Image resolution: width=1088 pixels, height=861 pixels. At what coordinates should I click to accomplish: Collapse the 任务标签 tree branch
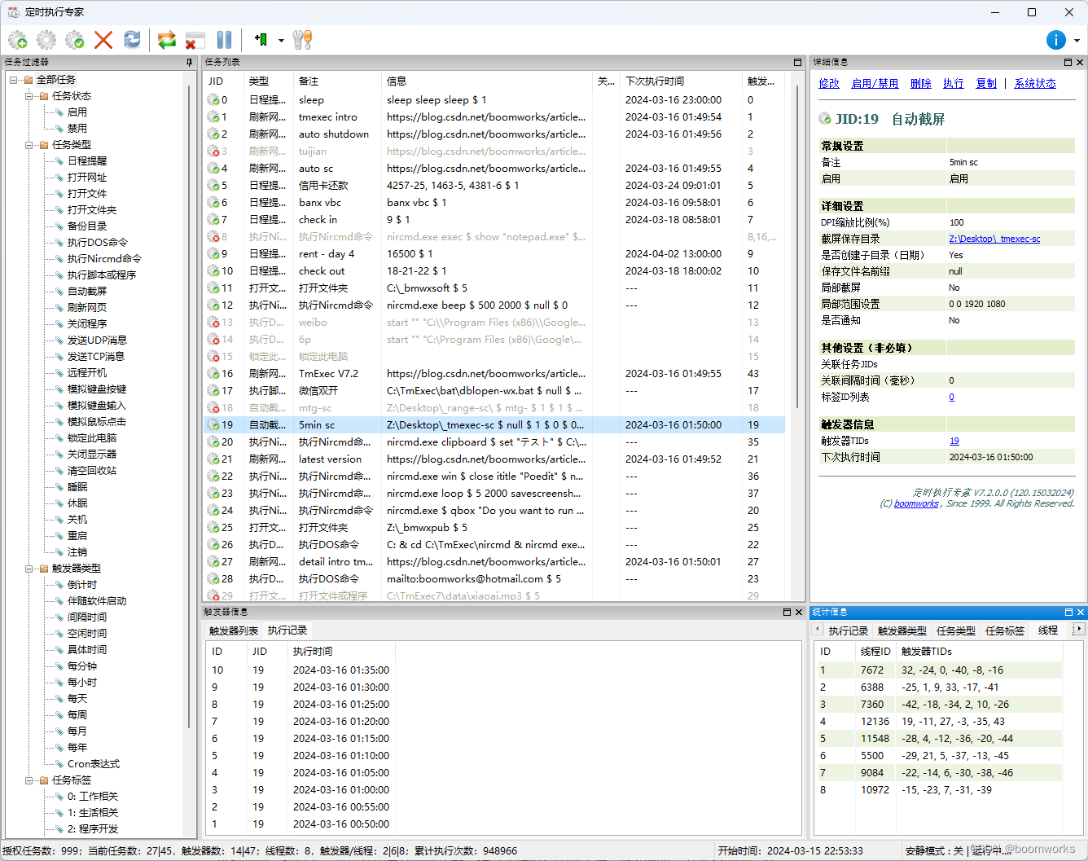point(29,780)
